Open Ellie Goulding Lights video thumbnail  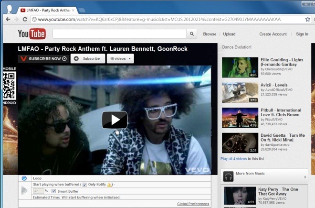[240, 67]
